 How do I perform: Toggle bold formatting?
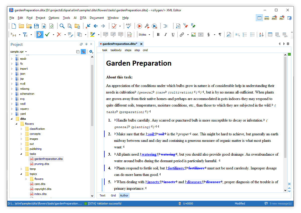(x=158, y=35)
